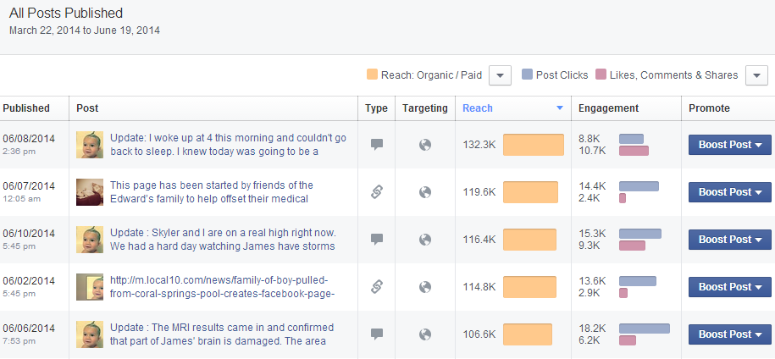Open the Likes, Comments & Shares dropdown

click(756, 75)
